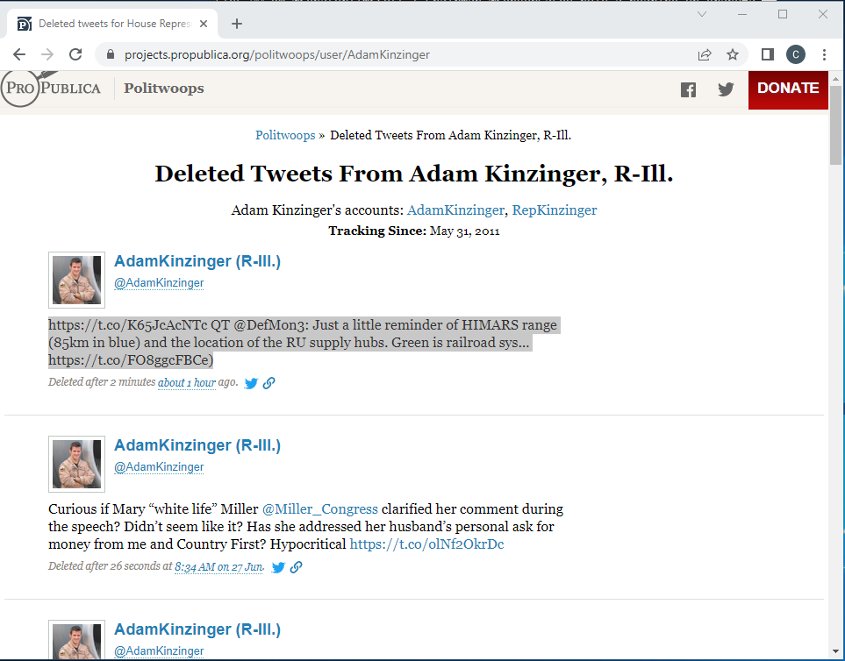Click the 'about 1 hour' timestamp link
845x661 pixels.
pos(186,383)
